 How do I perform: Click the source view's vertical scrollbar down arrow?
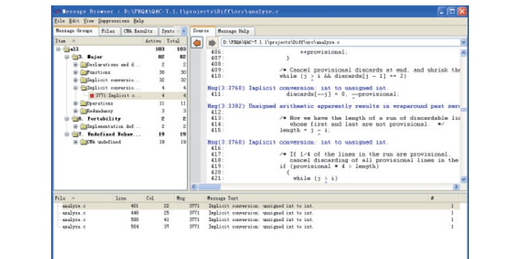[463, 180]
